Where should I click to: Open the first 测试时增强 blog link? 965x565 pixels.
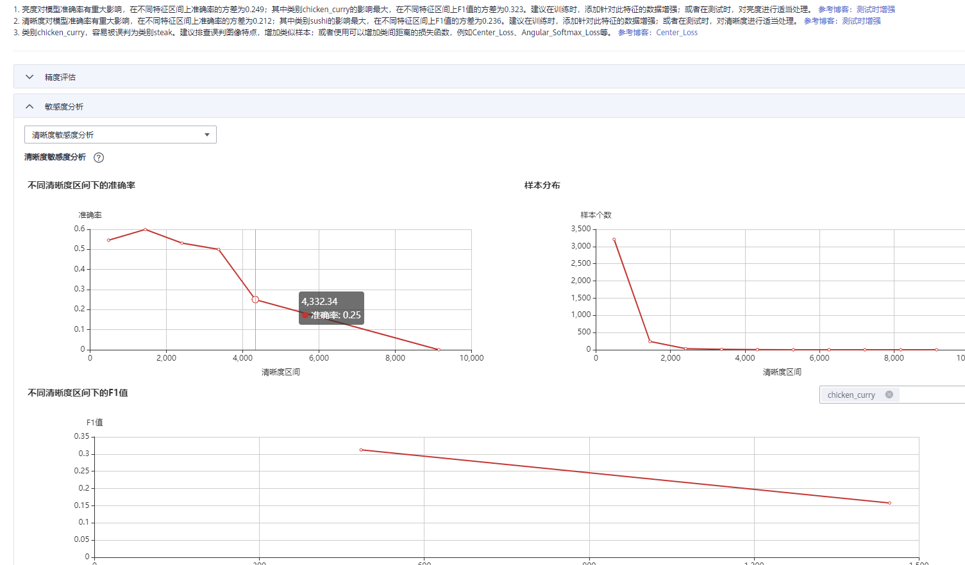(x=876, y=10)
